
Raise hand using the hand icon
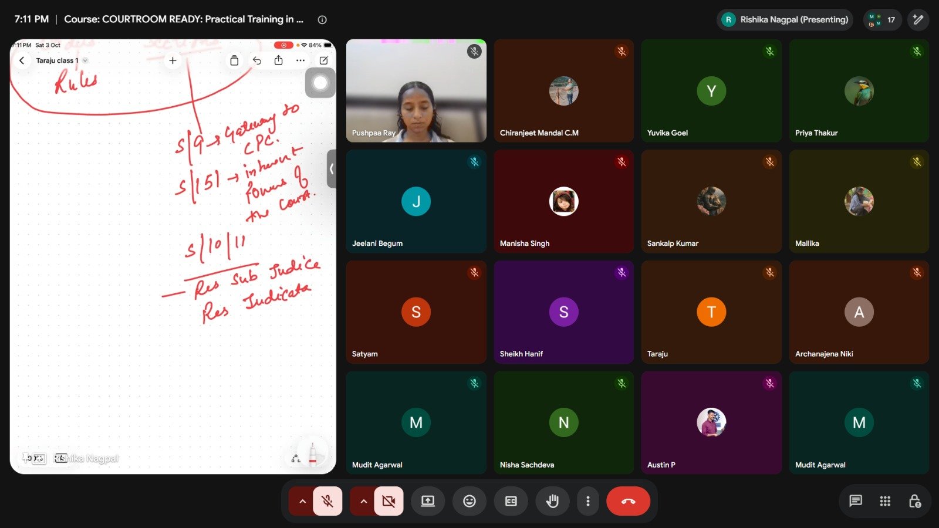(552, 501)
